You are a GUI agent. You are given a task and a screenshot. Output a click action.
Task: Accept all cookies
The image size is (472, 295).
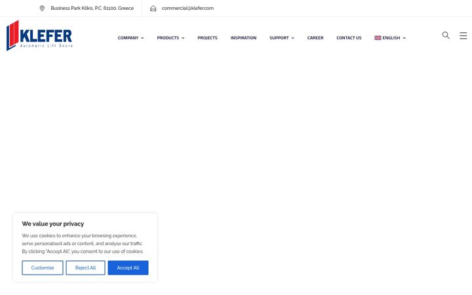tap(128, 267)
